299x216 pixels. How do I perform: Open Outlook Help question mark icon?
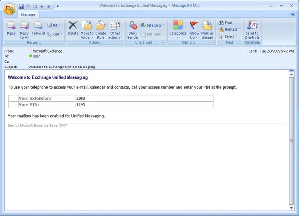[x=293, y=14]
